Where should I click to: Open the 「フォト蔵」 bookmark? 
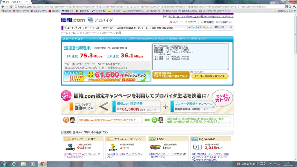pyautogui.click(x=99, y=11)
